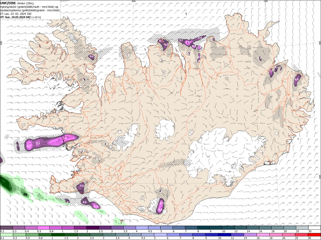The height and width of the screenshot is (240, 321).
Task: Click the 0.3 value off the south coast
Action: click(x=85, y=202)
